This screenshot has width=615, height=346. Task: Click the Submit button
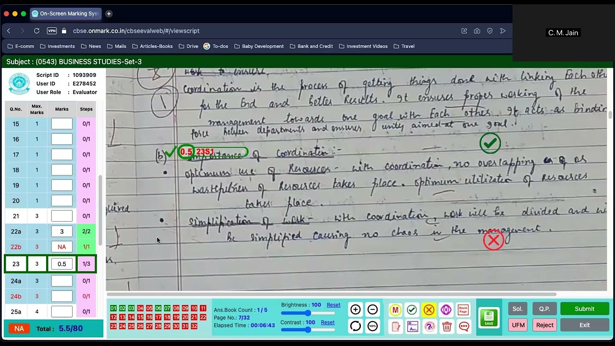585,309
